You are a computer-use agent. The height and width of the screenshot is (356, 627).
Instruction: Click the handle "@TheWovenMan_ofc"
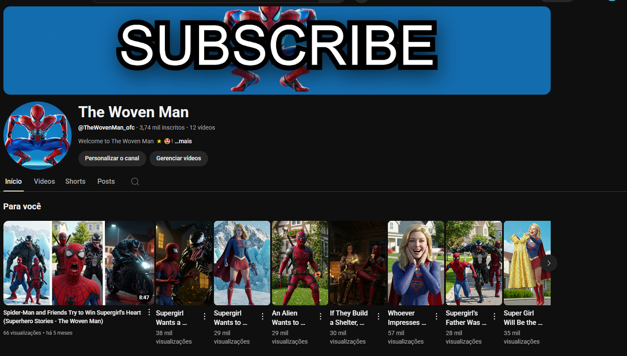(107, 127)
